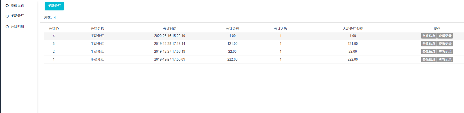
Task: Click circle icon beside 手动分红 in sidebar
Action: click(x=7, y=16)
